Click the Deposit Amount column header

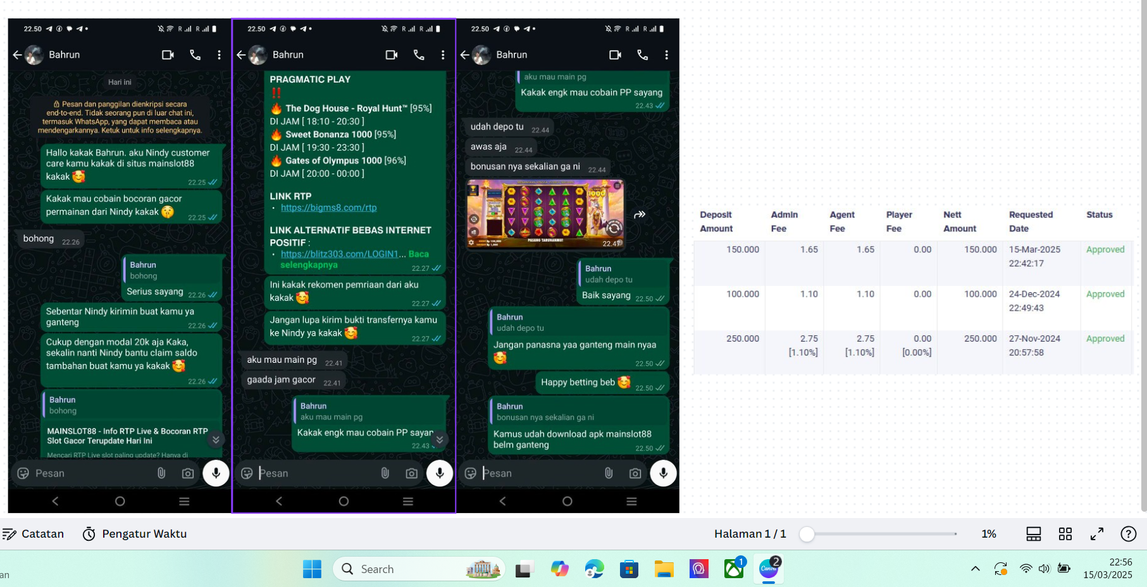(716, 221)
